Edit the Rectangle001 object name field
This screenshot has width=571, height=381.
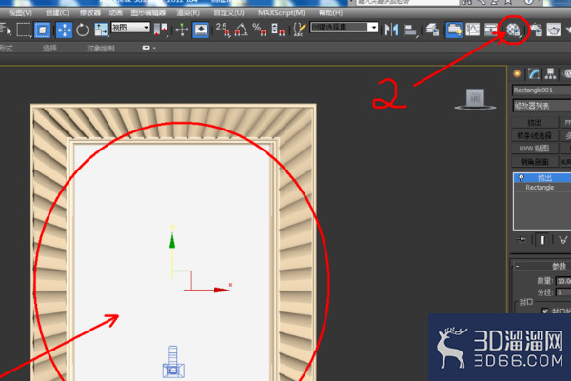[541, 90]
